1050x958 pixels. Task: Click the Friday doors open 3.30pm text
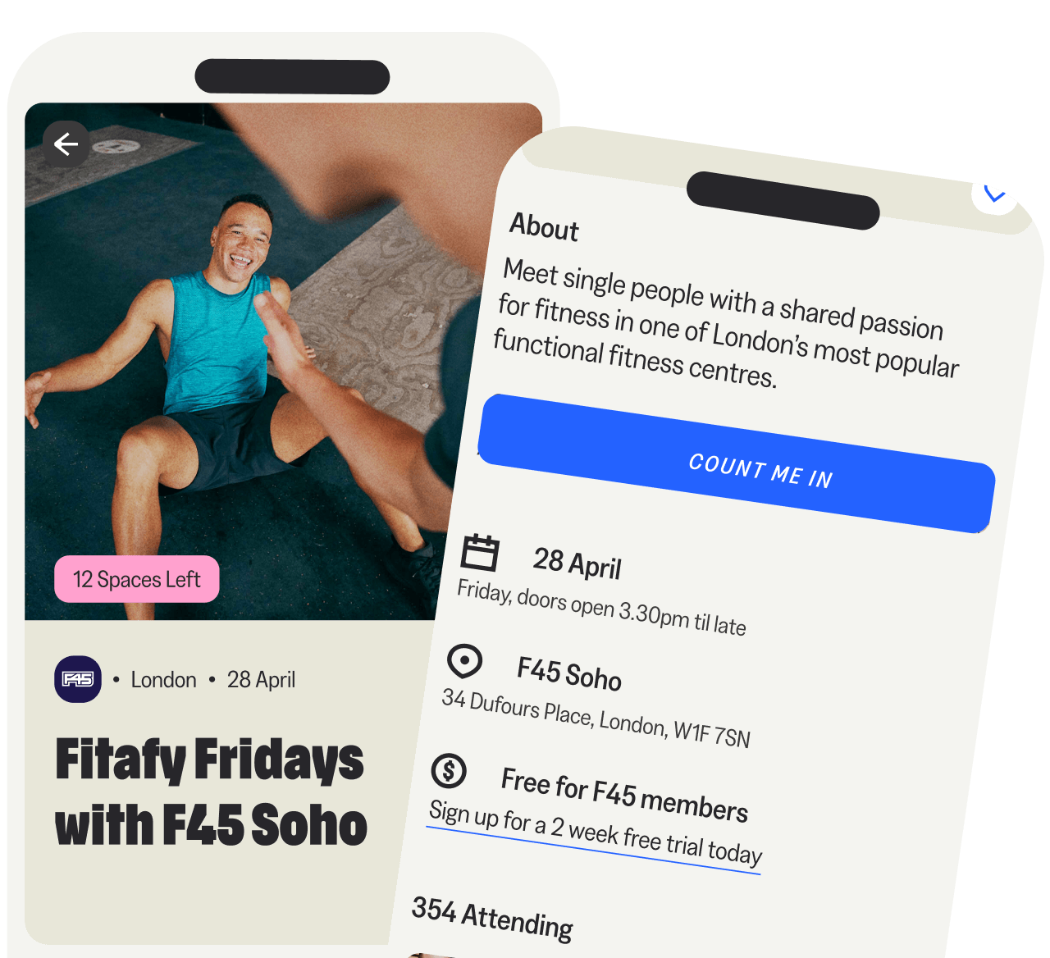click(601, 608)
